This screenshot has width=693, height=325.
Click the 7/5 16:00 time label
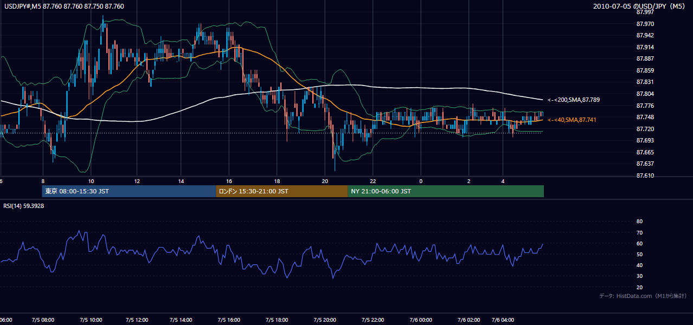tap(229, 320)
